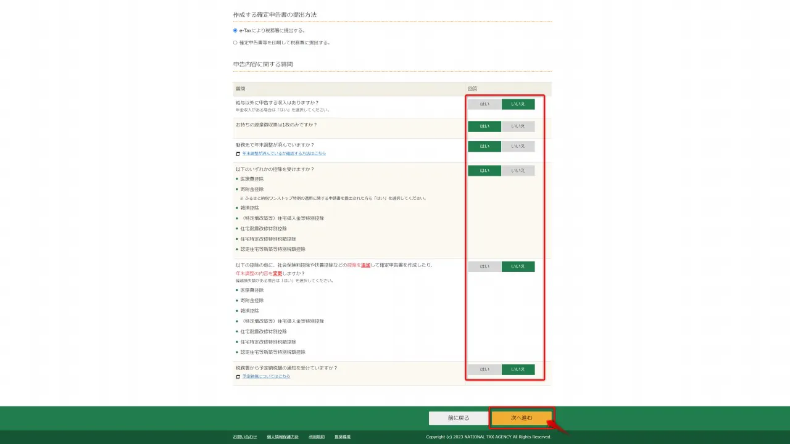Open お問い合わせ footer link
The width and height of the screenshot is (790, 444).
[x=245, y=437]
